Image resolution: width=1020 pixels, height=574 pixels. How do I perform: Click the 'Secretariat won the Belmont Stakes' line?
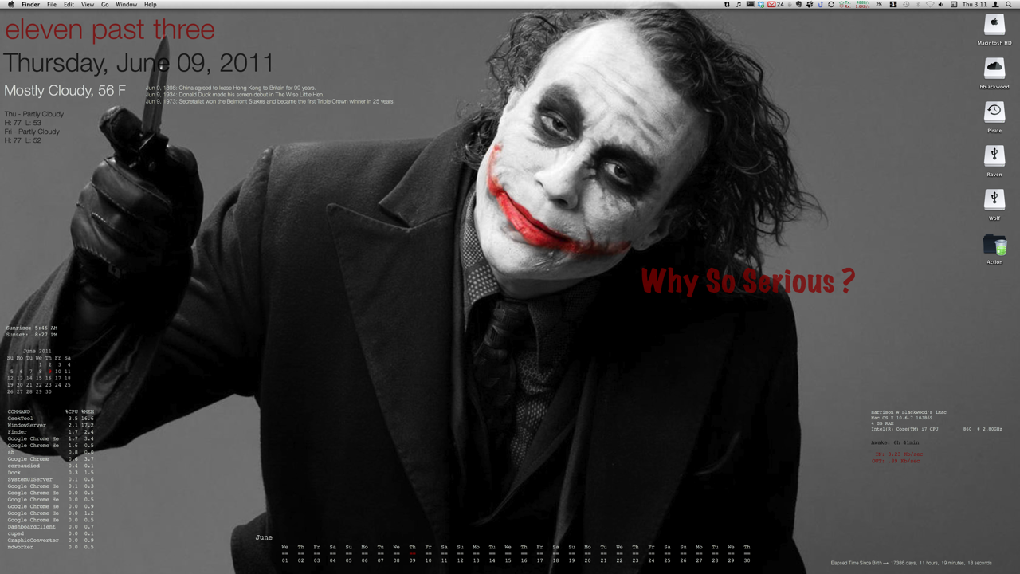269,101
